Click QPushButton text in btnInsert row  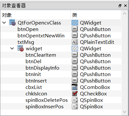coord(95,81)
